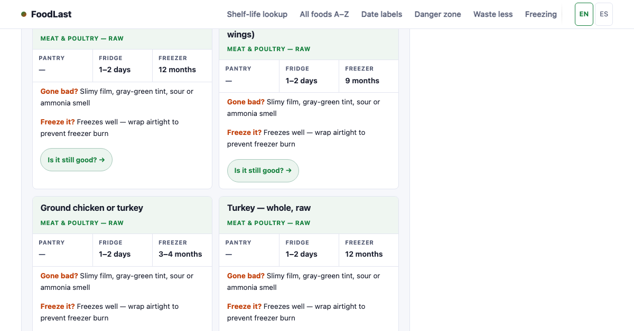Select the "Turkey — whole, raw" card title
Image resolution: width=634 pixels, height=331 pixels.
tap(269, 208)
